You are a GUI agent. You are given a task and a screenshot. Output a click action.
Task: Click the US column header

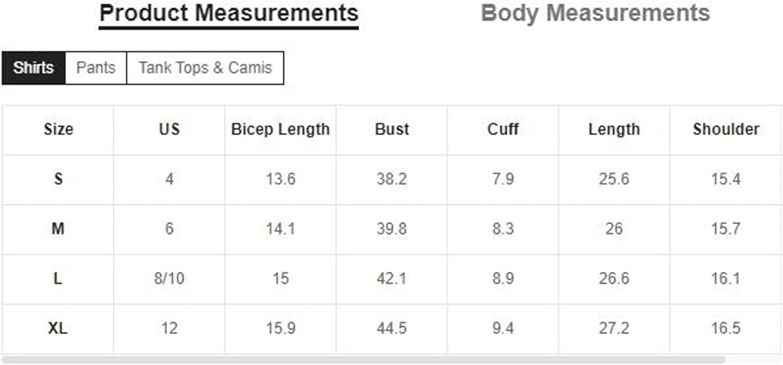pyautogui.click(x=169, y=129)
